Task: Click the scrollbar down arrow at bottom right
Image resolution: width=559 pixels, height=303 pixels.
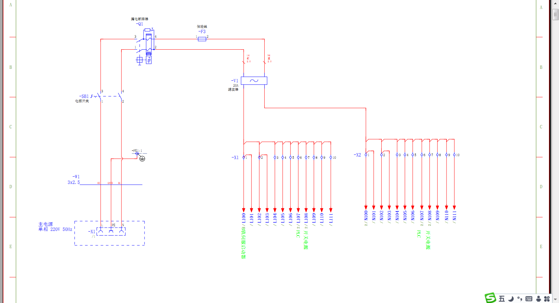Action: coord(555,299)
